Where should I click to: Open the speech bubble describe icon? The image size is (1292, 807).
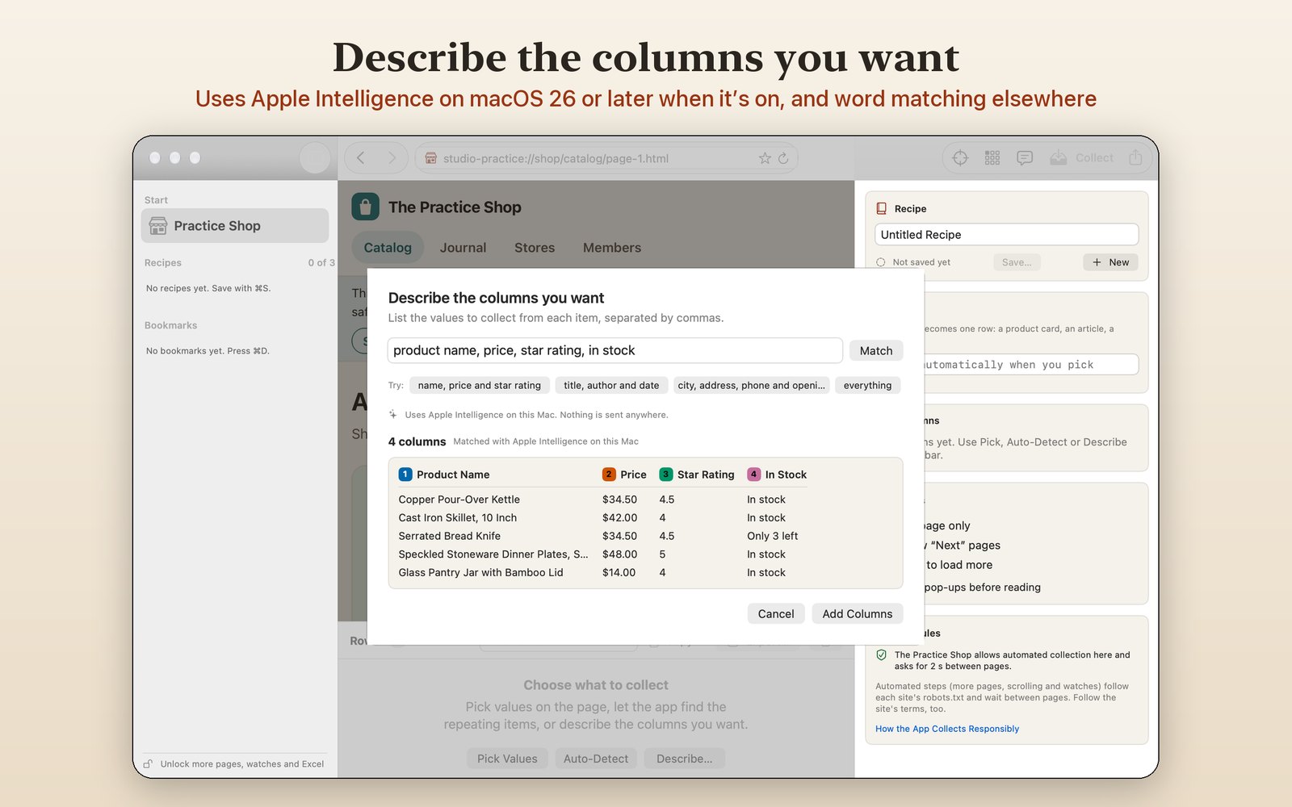click(x=1025, y=158)
